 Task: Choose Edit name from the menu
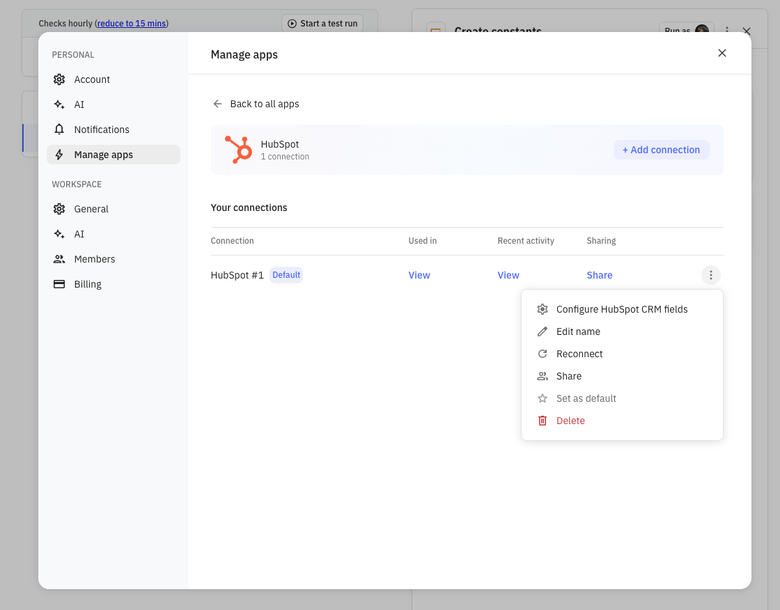coord(577,331)
